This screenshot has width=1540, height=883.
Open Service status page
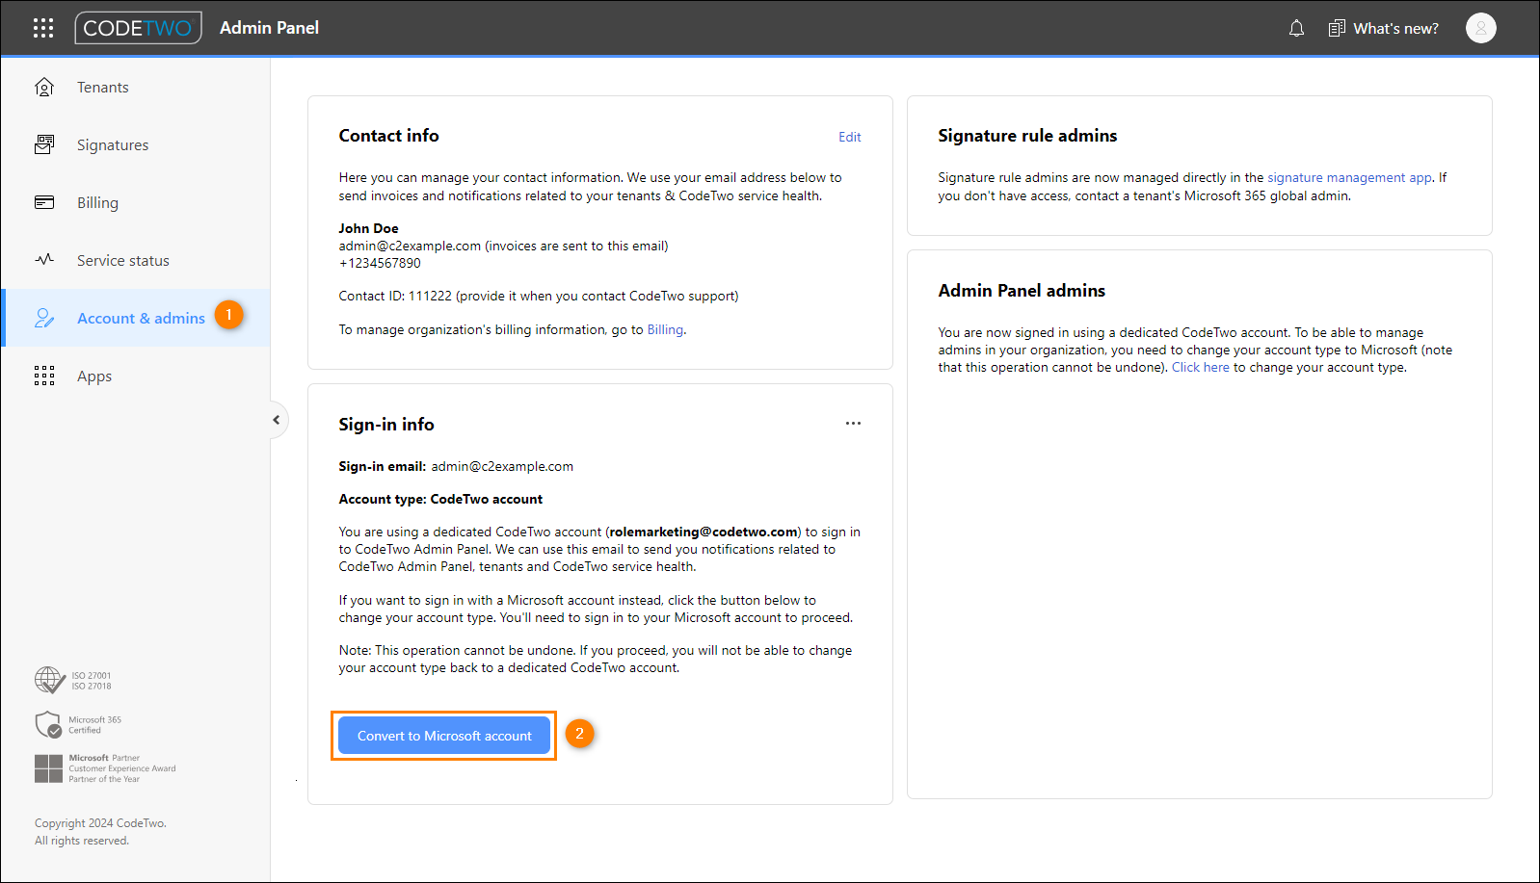(x=136, y=260)
